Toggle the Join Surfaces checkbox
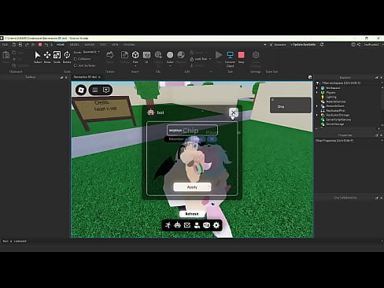Screen dimensions: 384x288 coord(76,65)
